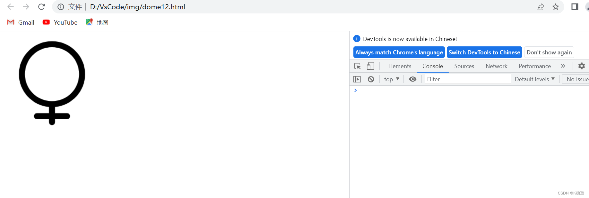Toggle the device toolbar emulation
Viewport: 589px width, 198px height.
point(370,66)
